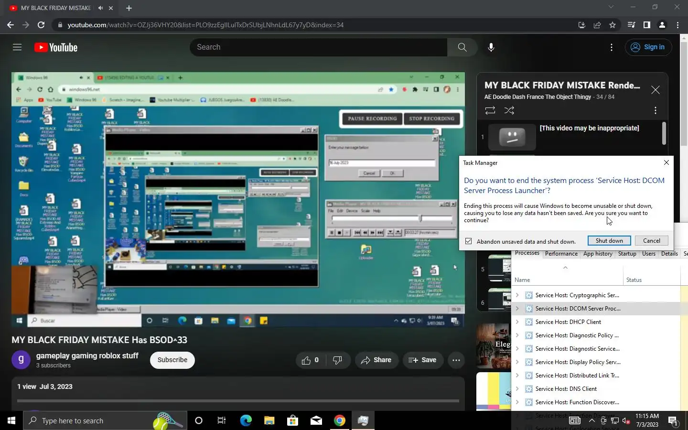Open Task View on the taskbar
The width and height of the screenshot is (688, 430).
coord(222,420)
